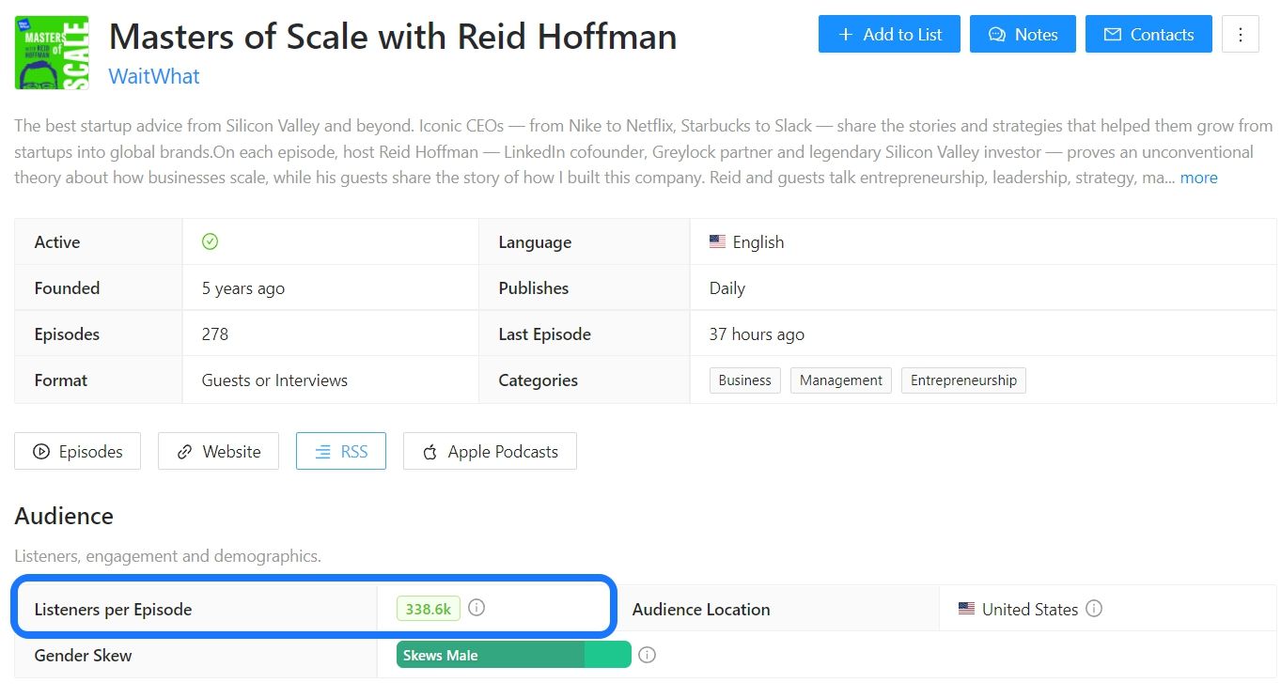1281x698 pixels.
Task: Open the RSS feed button
Action: pos(341,451)
